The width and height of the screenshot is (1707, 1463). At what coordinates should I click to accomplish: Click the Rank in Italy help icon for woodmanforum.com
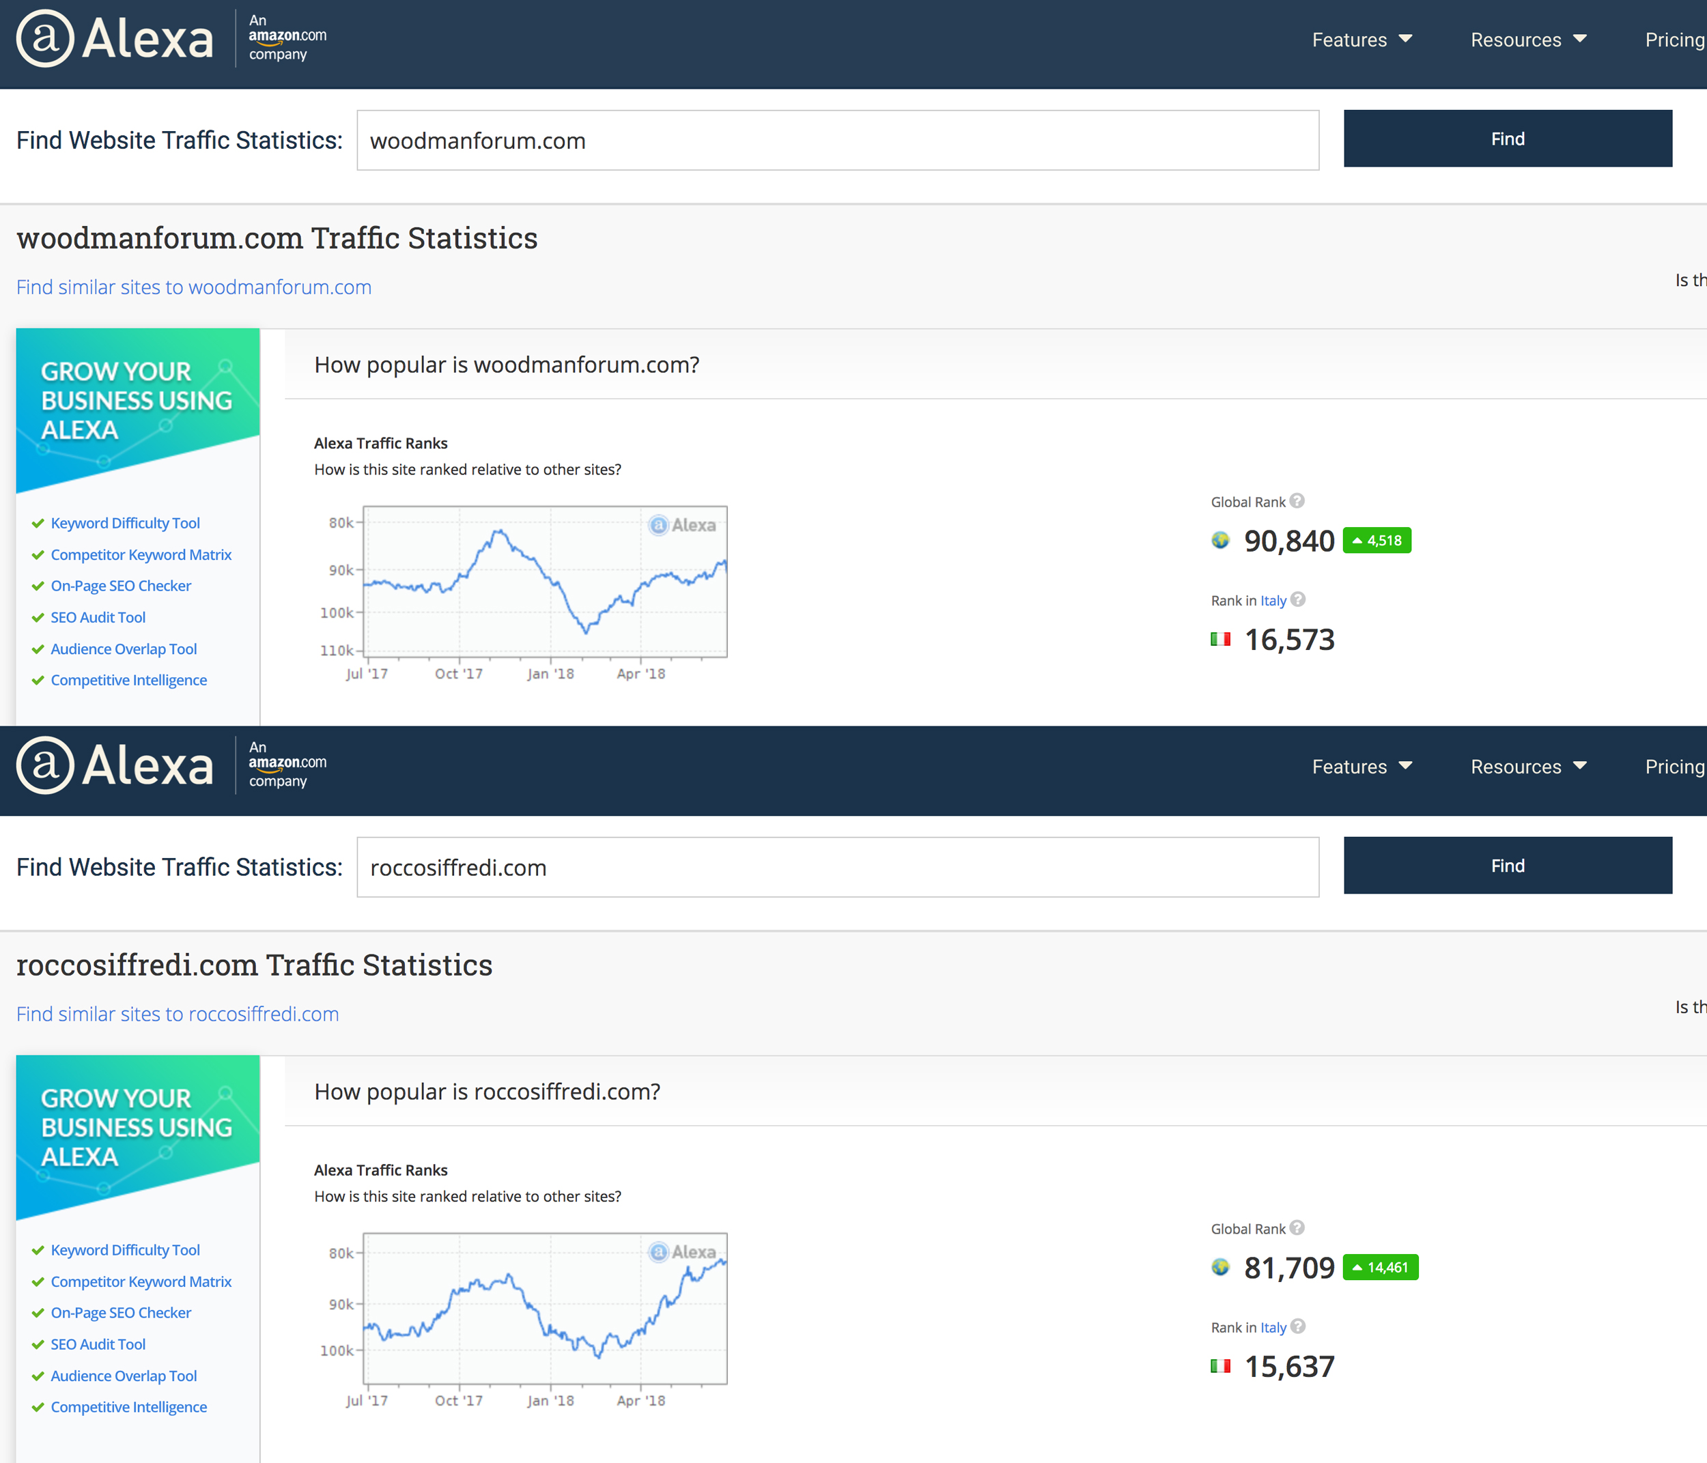click(1297, 599)
